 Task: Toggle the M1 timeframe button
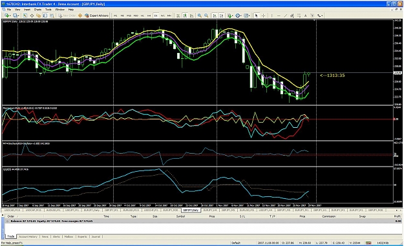116,15
